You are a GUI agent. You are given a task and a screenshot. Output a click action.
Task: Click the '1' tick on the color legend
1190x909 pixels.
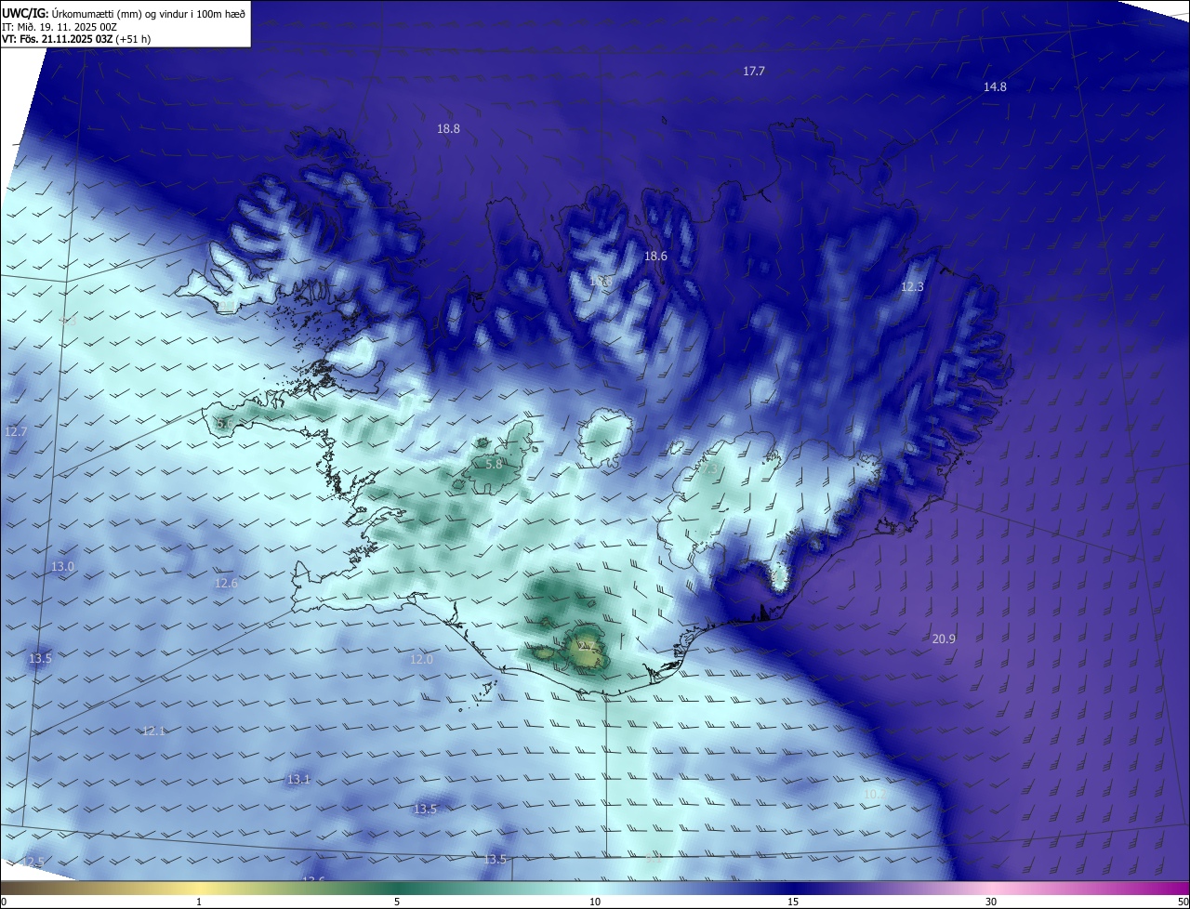click(x=199, y=902)
